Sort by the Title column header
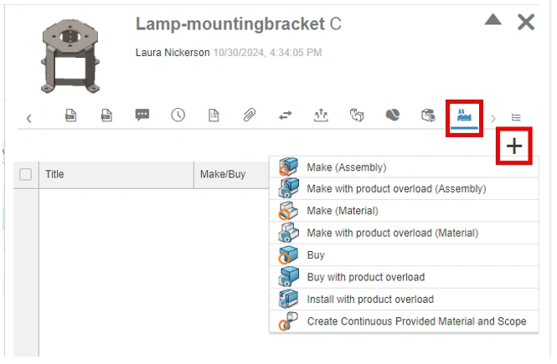557x364 pixels. click(x=54, y=175)
